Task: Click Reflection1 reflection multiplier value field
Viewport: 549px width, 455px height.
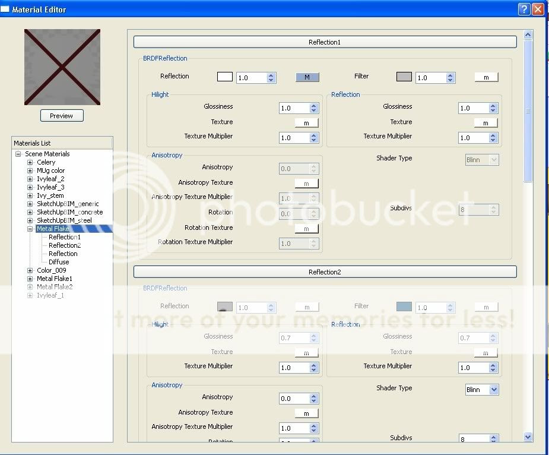Action: (x=252, y=78)
